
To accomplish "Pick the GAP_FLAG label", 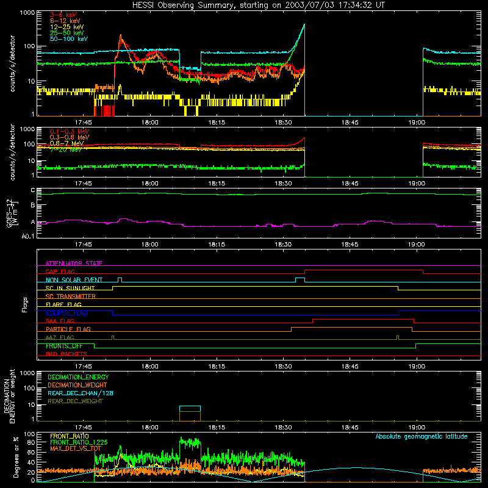I will click(60, 271).
